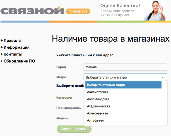
Task: Click the Модель field label
Action: [62, 118]
